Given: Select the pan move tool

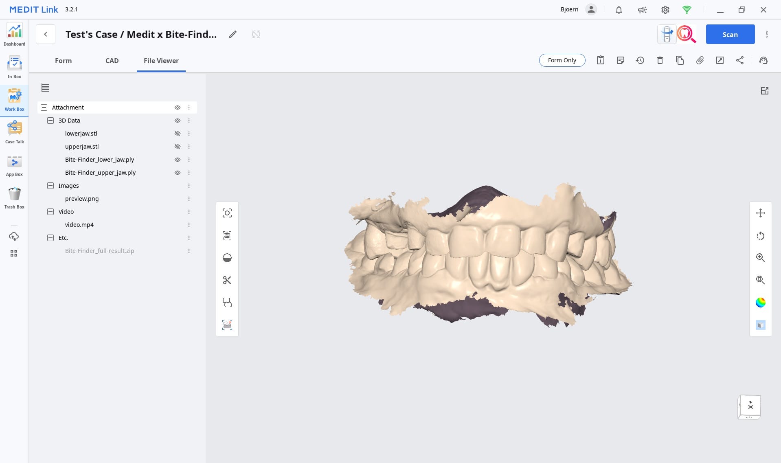Looking at the screenshot, I should 760,213.
